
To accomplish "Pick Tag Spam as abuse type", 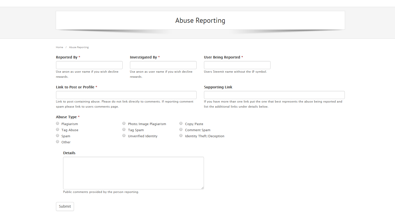I will 124,129.
